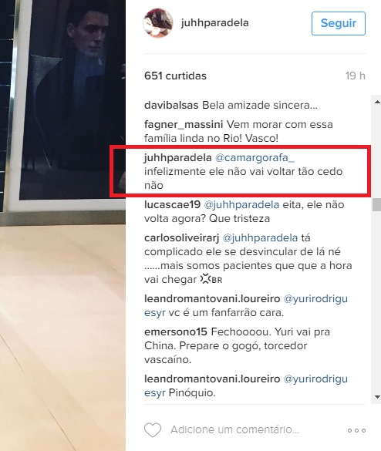381x451 pixels.
Task: Open the three-dot more options menu
Action: click(356, 431)
